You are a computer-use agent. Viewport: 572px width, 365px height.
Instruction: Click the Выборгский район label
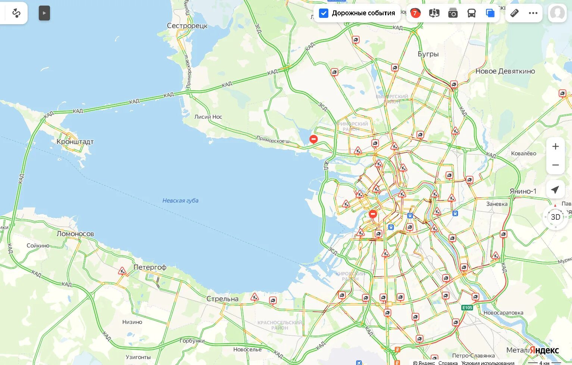coord(392,99)
